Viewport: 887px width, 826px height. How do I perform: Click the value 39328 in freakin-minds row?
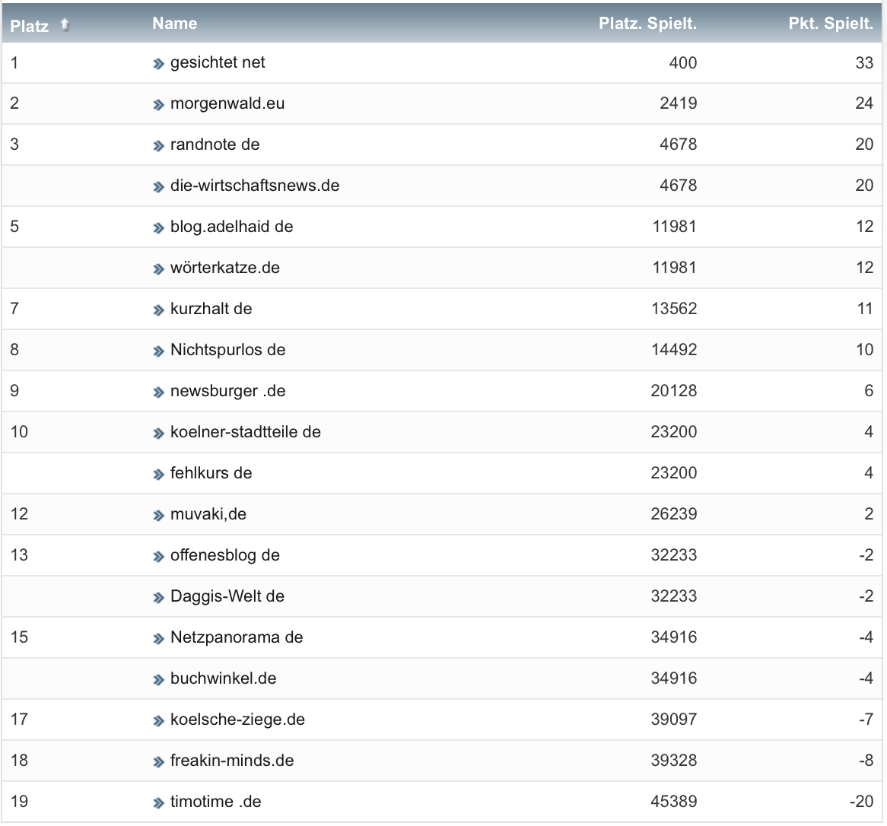click(x=674, y=761)
